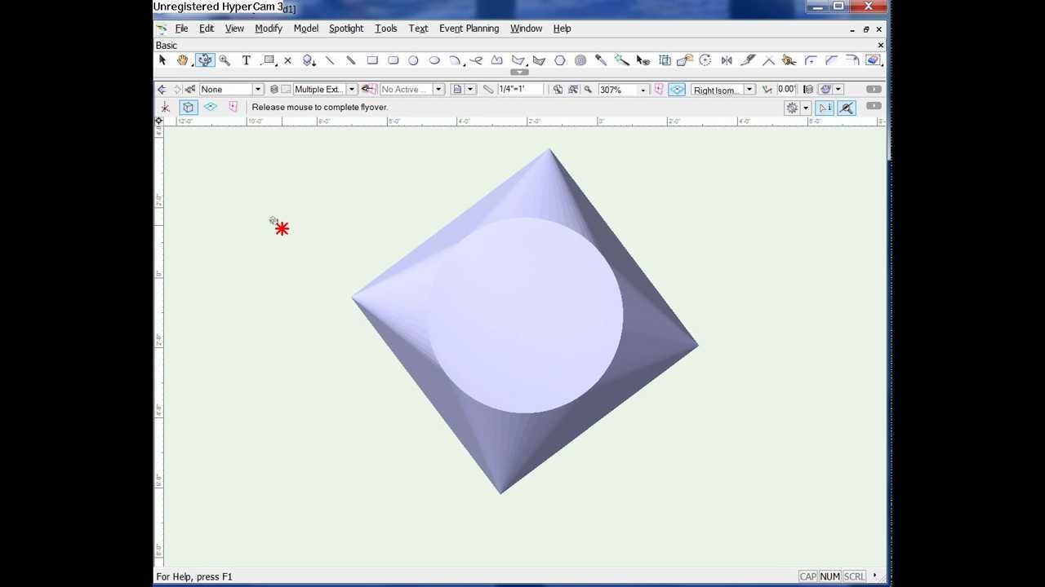Select the Rotate tool
The height and width of the screenshot is (587, 1045).
pyautogui.click(x=705, y=60)
